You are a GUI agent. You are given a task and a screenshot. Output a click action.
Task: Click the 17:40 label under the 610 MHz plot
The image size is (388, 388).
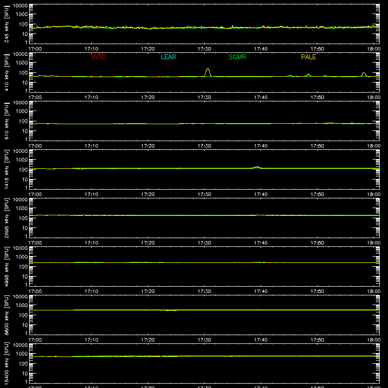[x=261, y=146]
